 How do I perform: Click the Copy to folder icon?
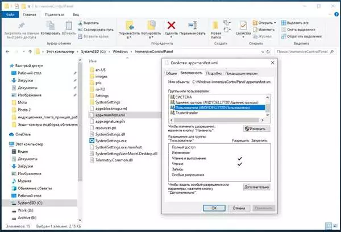pyautogui.click(x=151, y=25)
